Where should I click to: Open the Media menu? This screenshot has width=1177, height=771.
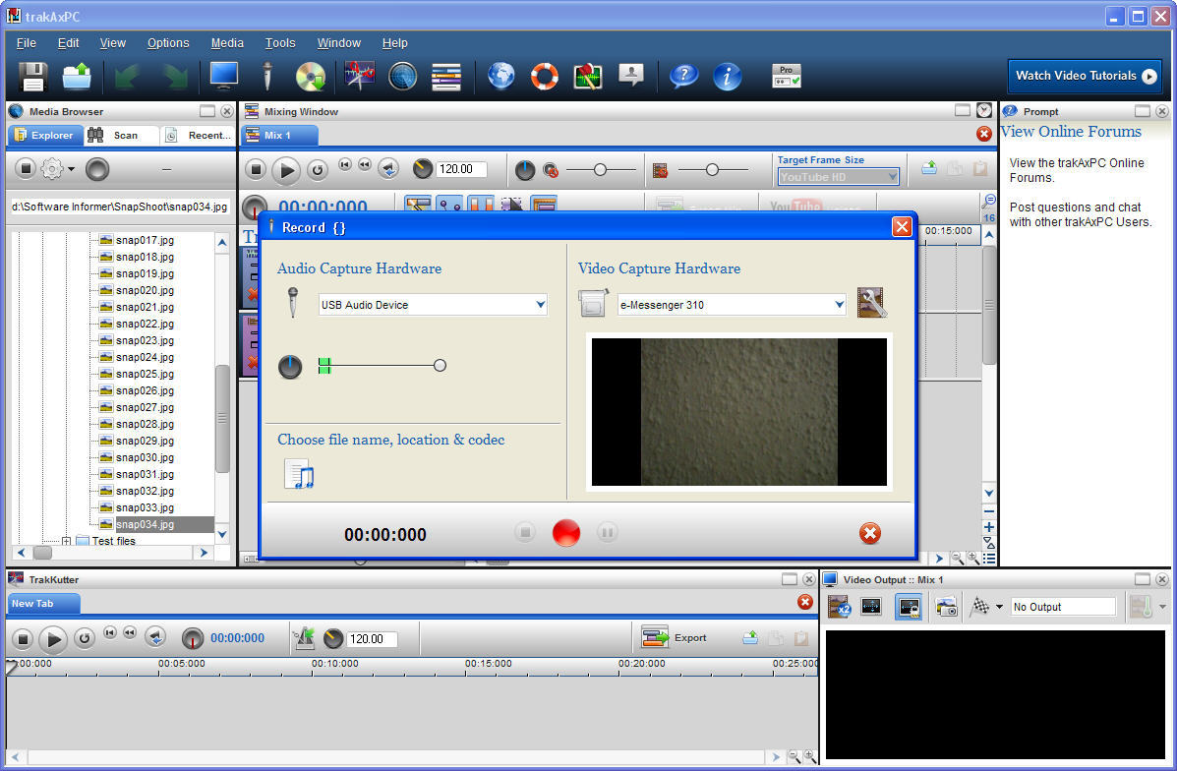(227, 43)
